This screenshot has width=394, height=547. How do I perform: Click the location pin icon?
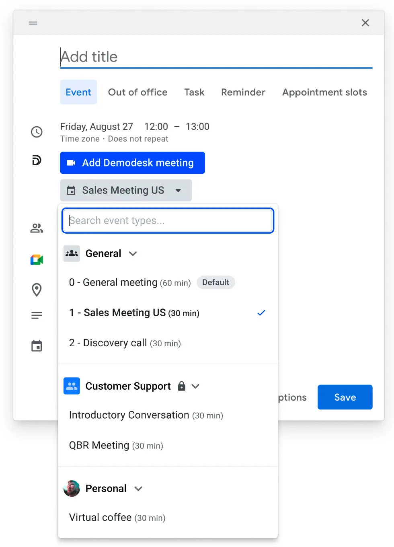pyautogui.click(x=37, y=290)
